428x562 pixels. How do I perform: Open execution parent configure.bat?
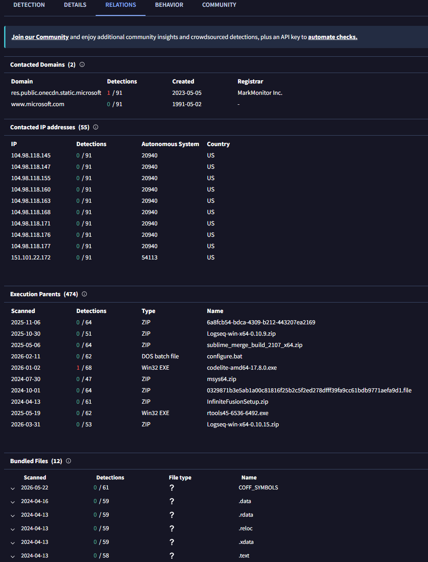click(x=224, y=356)
